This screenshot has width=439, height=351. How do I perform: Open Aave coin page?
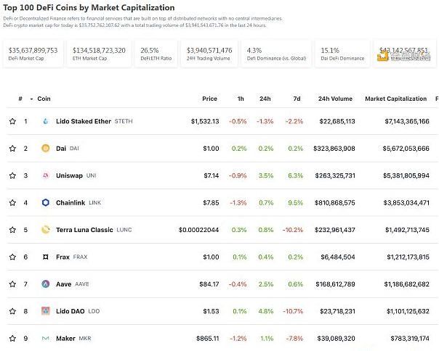pos(63,284)
